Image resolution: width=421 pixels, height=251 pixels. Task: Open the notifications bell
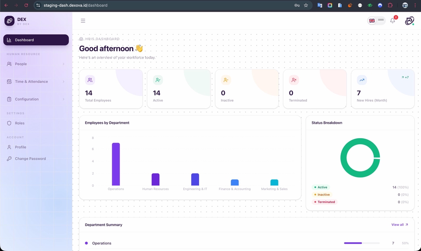pyautogui.click(x=392, y=21)
